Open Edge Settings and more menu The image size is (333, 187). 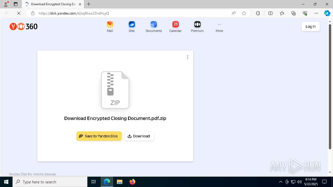point(316,13)
